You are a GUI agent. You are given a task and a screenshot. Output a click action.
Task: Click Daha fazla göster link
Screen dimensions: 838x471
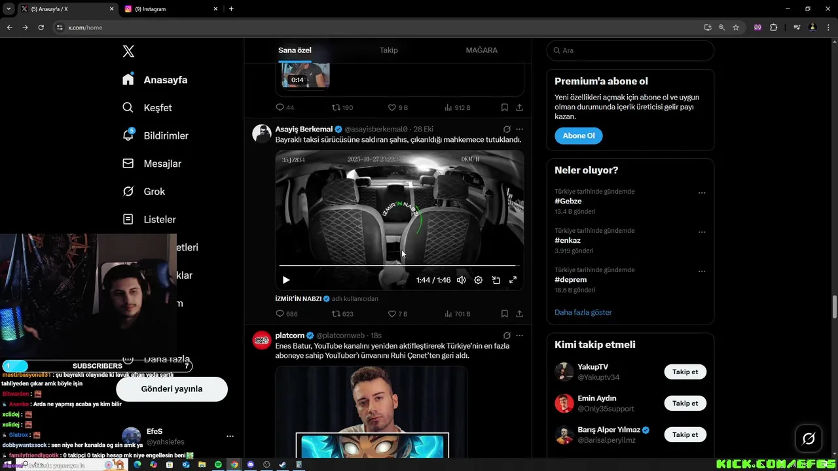(x=583, y=312)
